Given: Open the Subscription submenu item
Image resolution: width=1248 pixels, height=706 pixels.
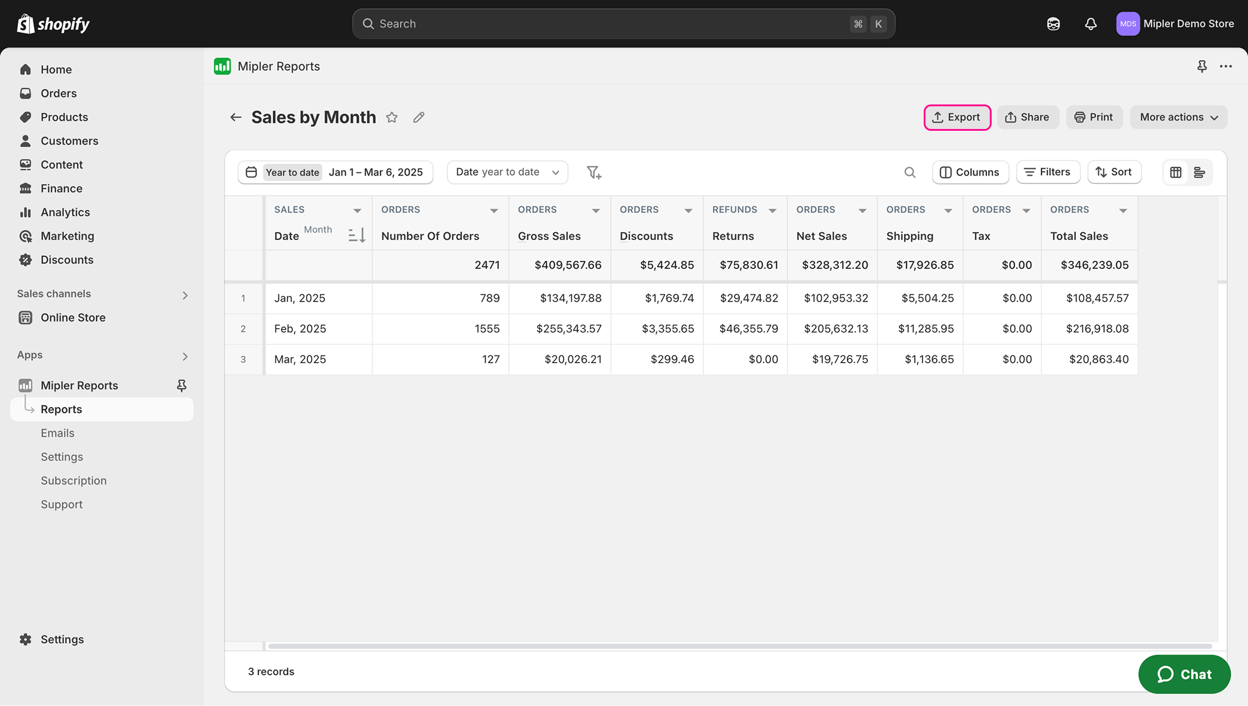Looking at the screenshot, I should [x=74, y=481].
